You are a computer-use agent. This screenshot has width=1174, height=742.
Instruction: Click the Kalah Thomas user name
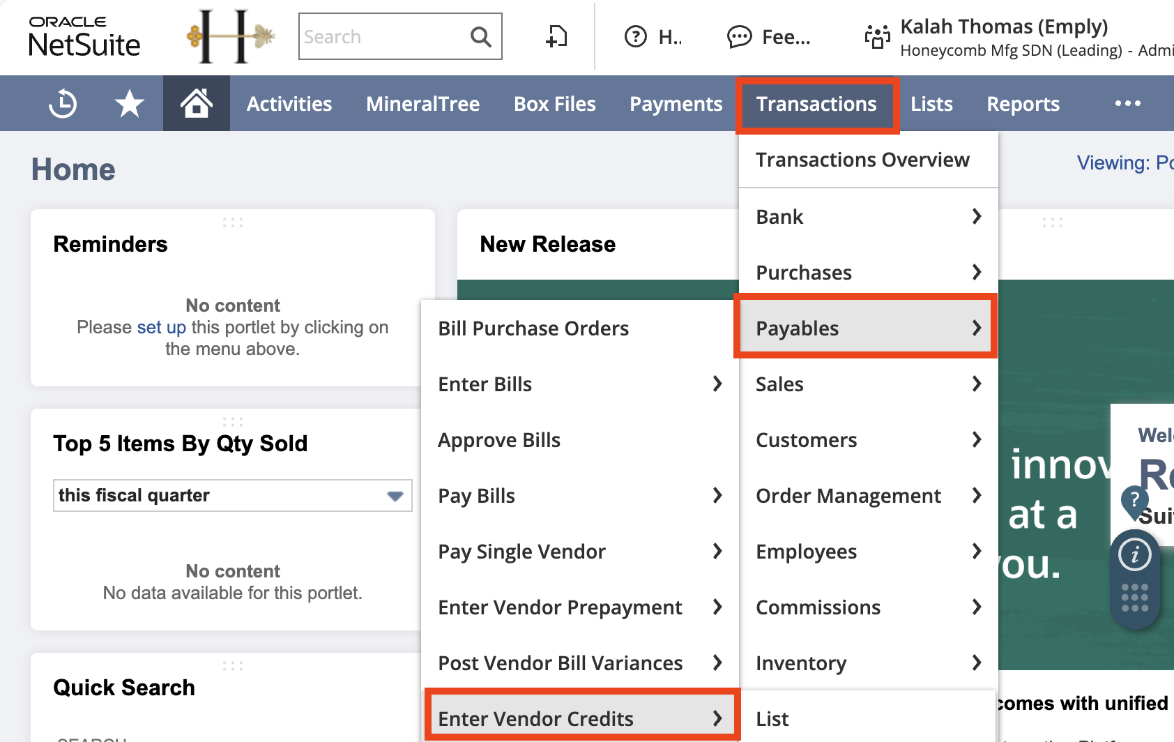click(1004, 26)
